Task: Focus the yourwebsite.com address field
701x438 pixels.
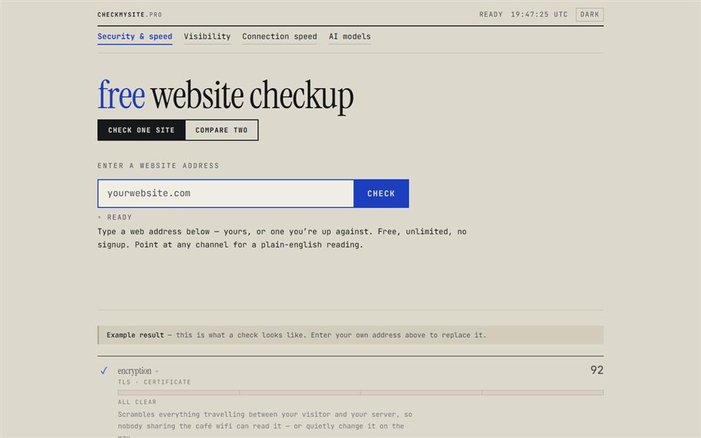Action: 226,193
